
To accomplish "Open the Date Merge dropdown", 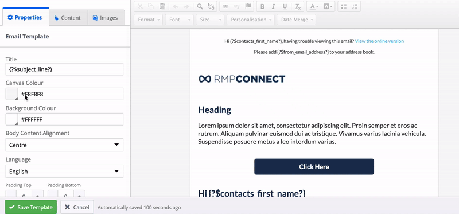I will point(296,20).
